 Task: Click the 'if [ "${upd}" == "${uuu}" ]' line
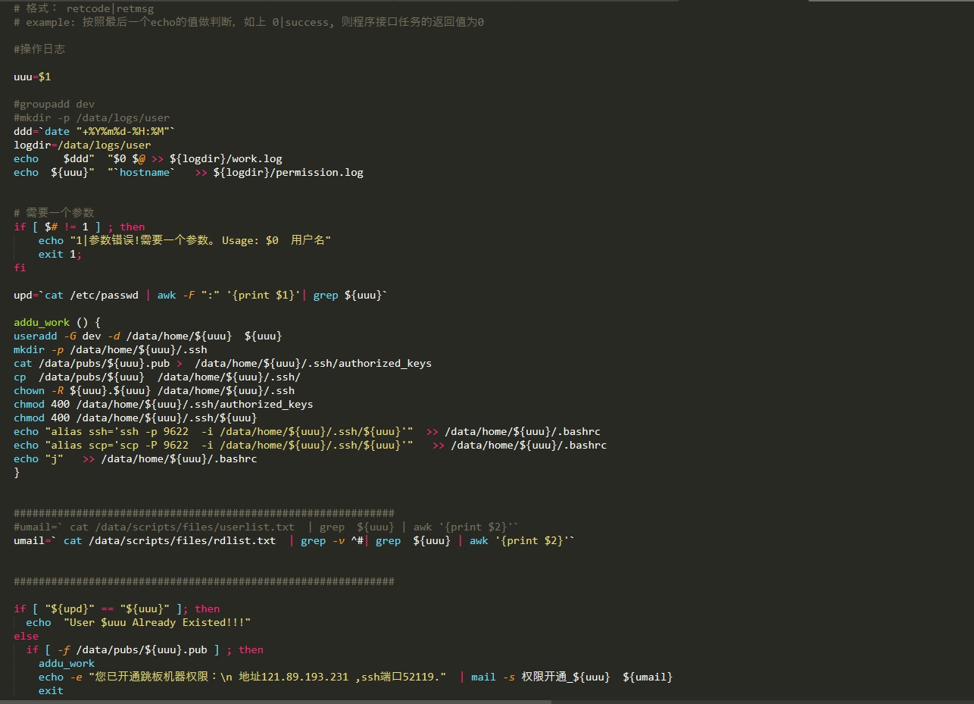pos(117,609)
